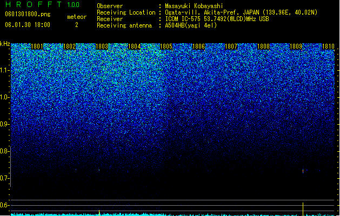Screen dimensions: 340x216
Task: Click the HROFFT 1.00 title text
Action: [43, 4]
